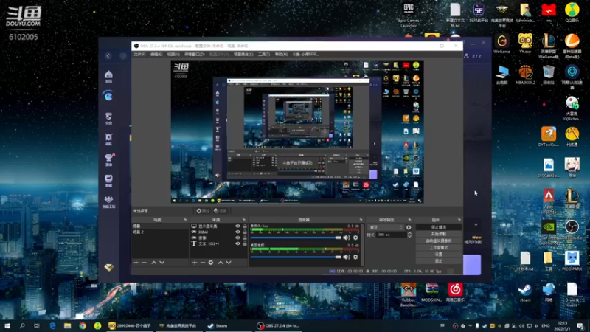Viewport: 590px width, 332px height.
Task: Open steam desktop shortcut
Action: 525,292
